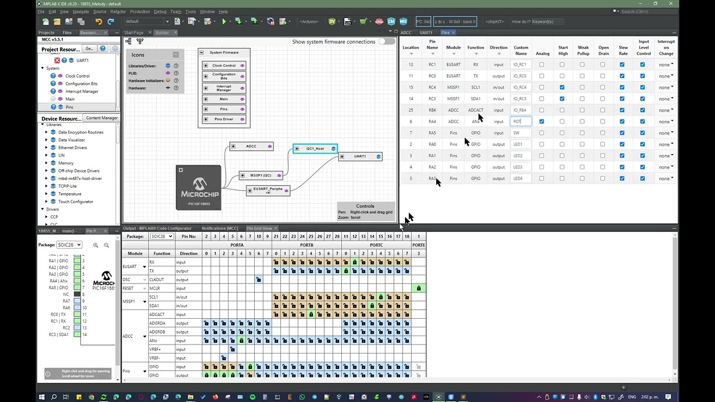715x402 pixels.
Task: Switch to the ADCC tab
Action: click(406, 33)
